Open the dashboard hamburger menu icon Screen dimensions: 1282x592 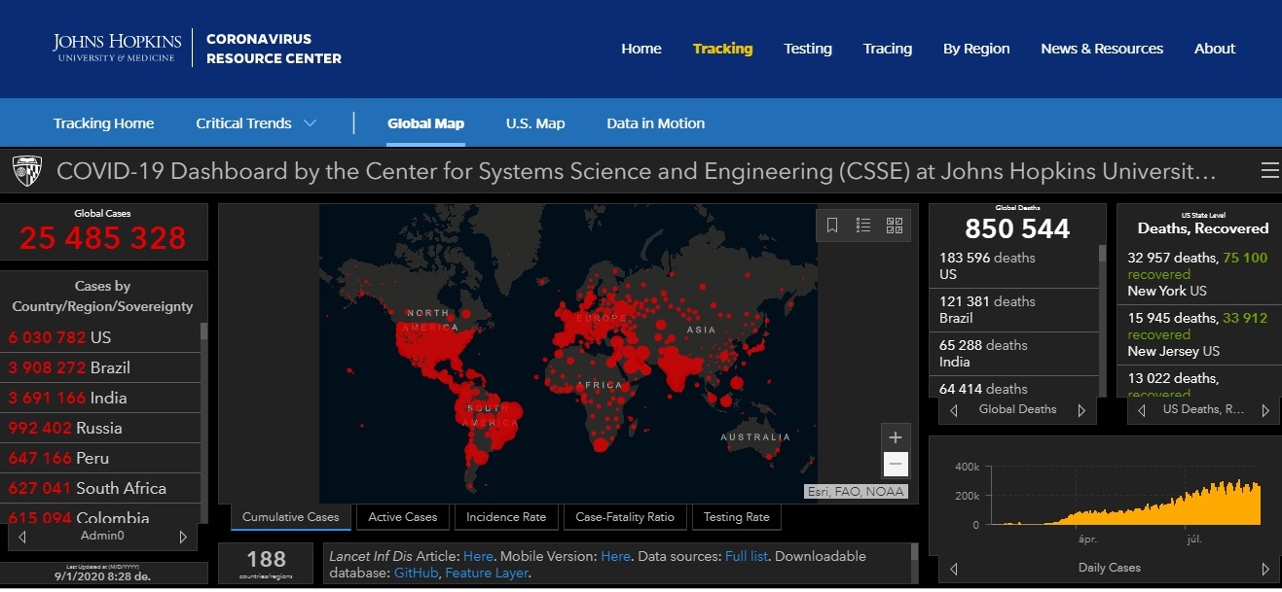(1269, 171)
